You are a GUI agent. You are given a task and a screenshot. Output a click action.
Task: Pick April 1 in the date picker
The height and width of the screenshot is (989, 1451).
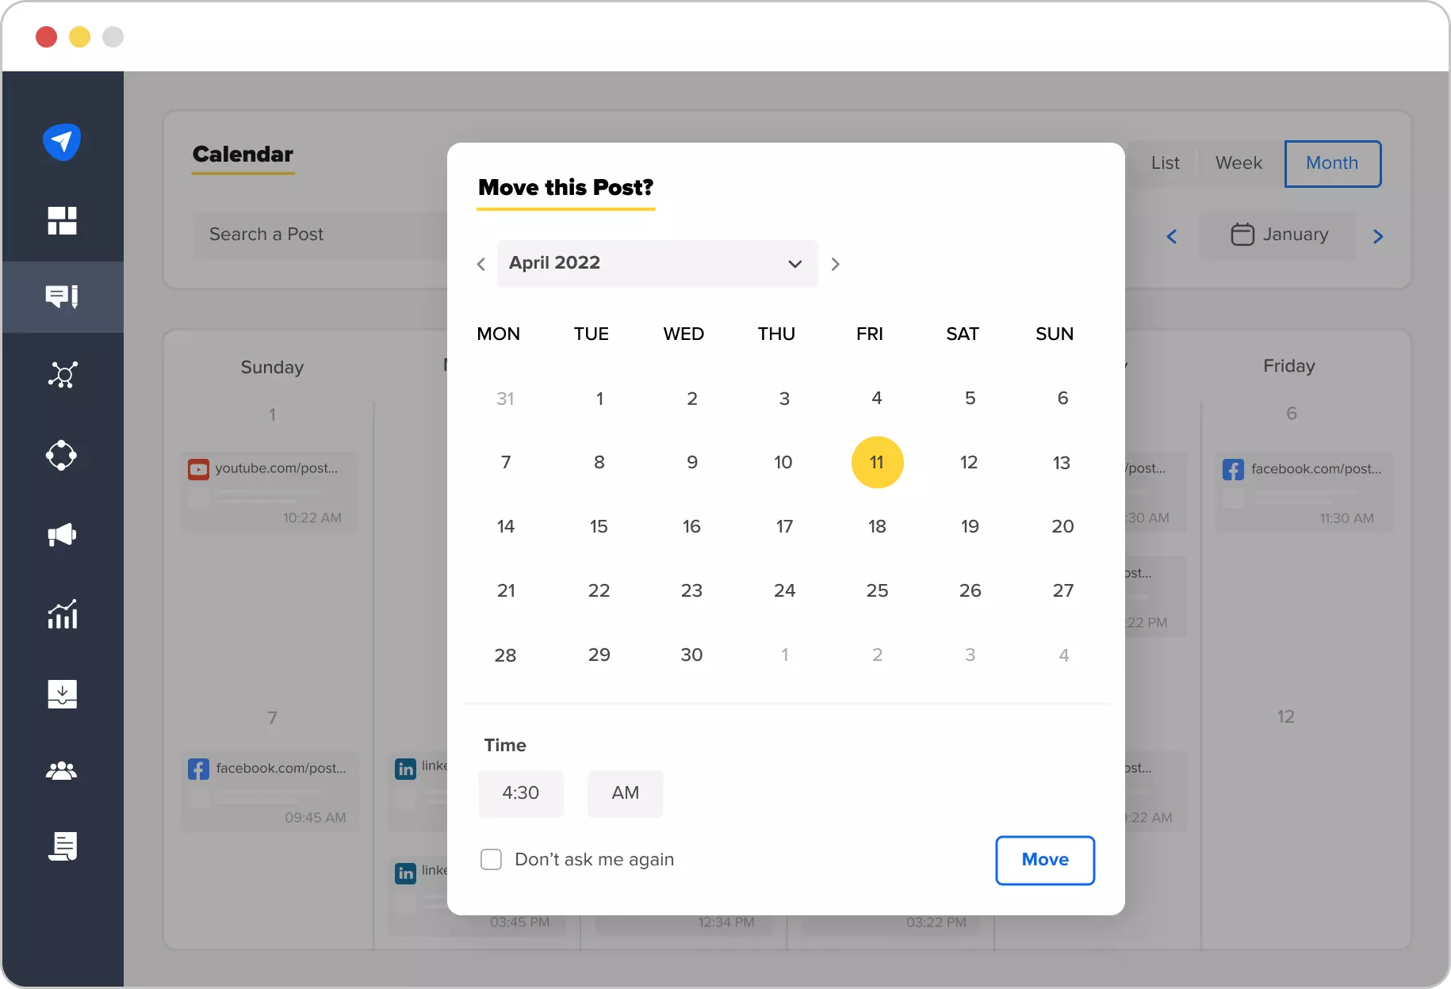tap(599, 399)
